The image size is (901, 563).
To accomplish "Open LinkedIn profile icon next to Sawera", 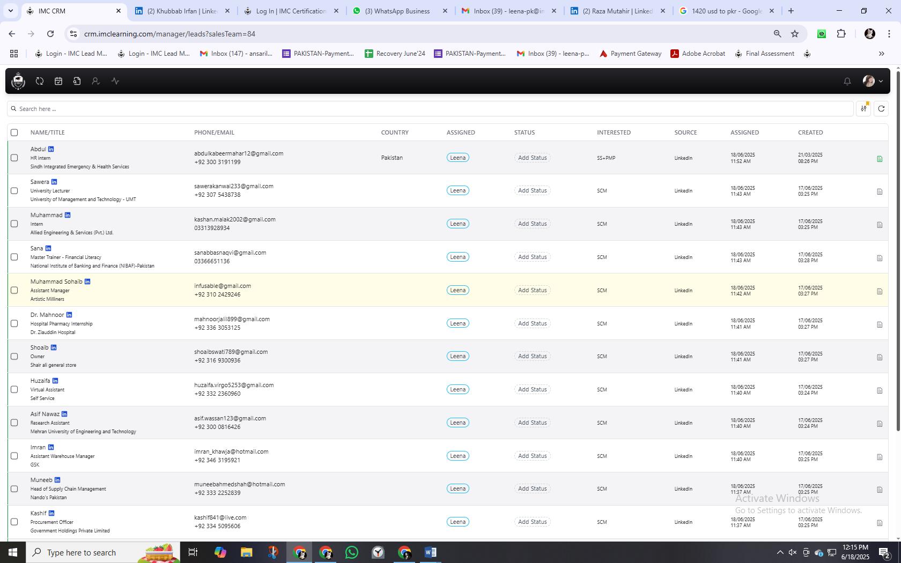I will pos(54,182).
